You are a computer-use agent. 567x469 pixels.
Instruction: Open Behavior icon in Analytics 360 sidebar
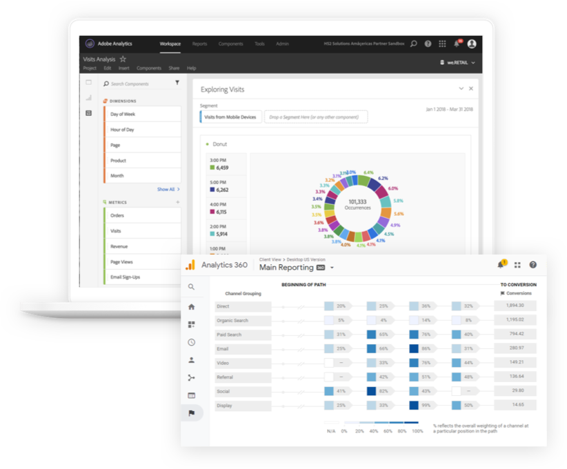(192, 395)
